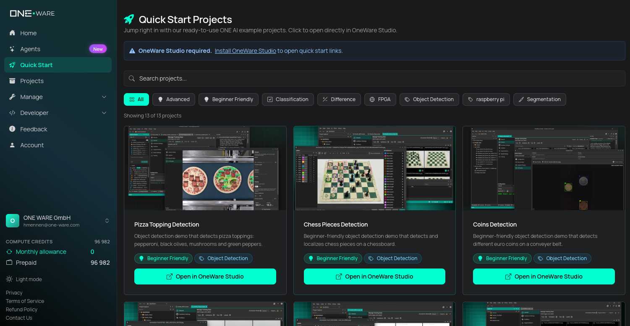
Task: Click the Quick Start rocket sidebar icon
Action: click(12, 65)
